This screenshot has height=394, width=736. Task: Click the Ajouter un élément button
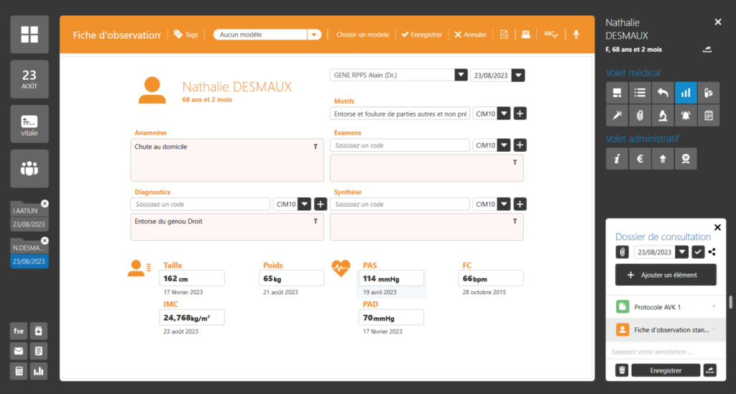(666, 275)
